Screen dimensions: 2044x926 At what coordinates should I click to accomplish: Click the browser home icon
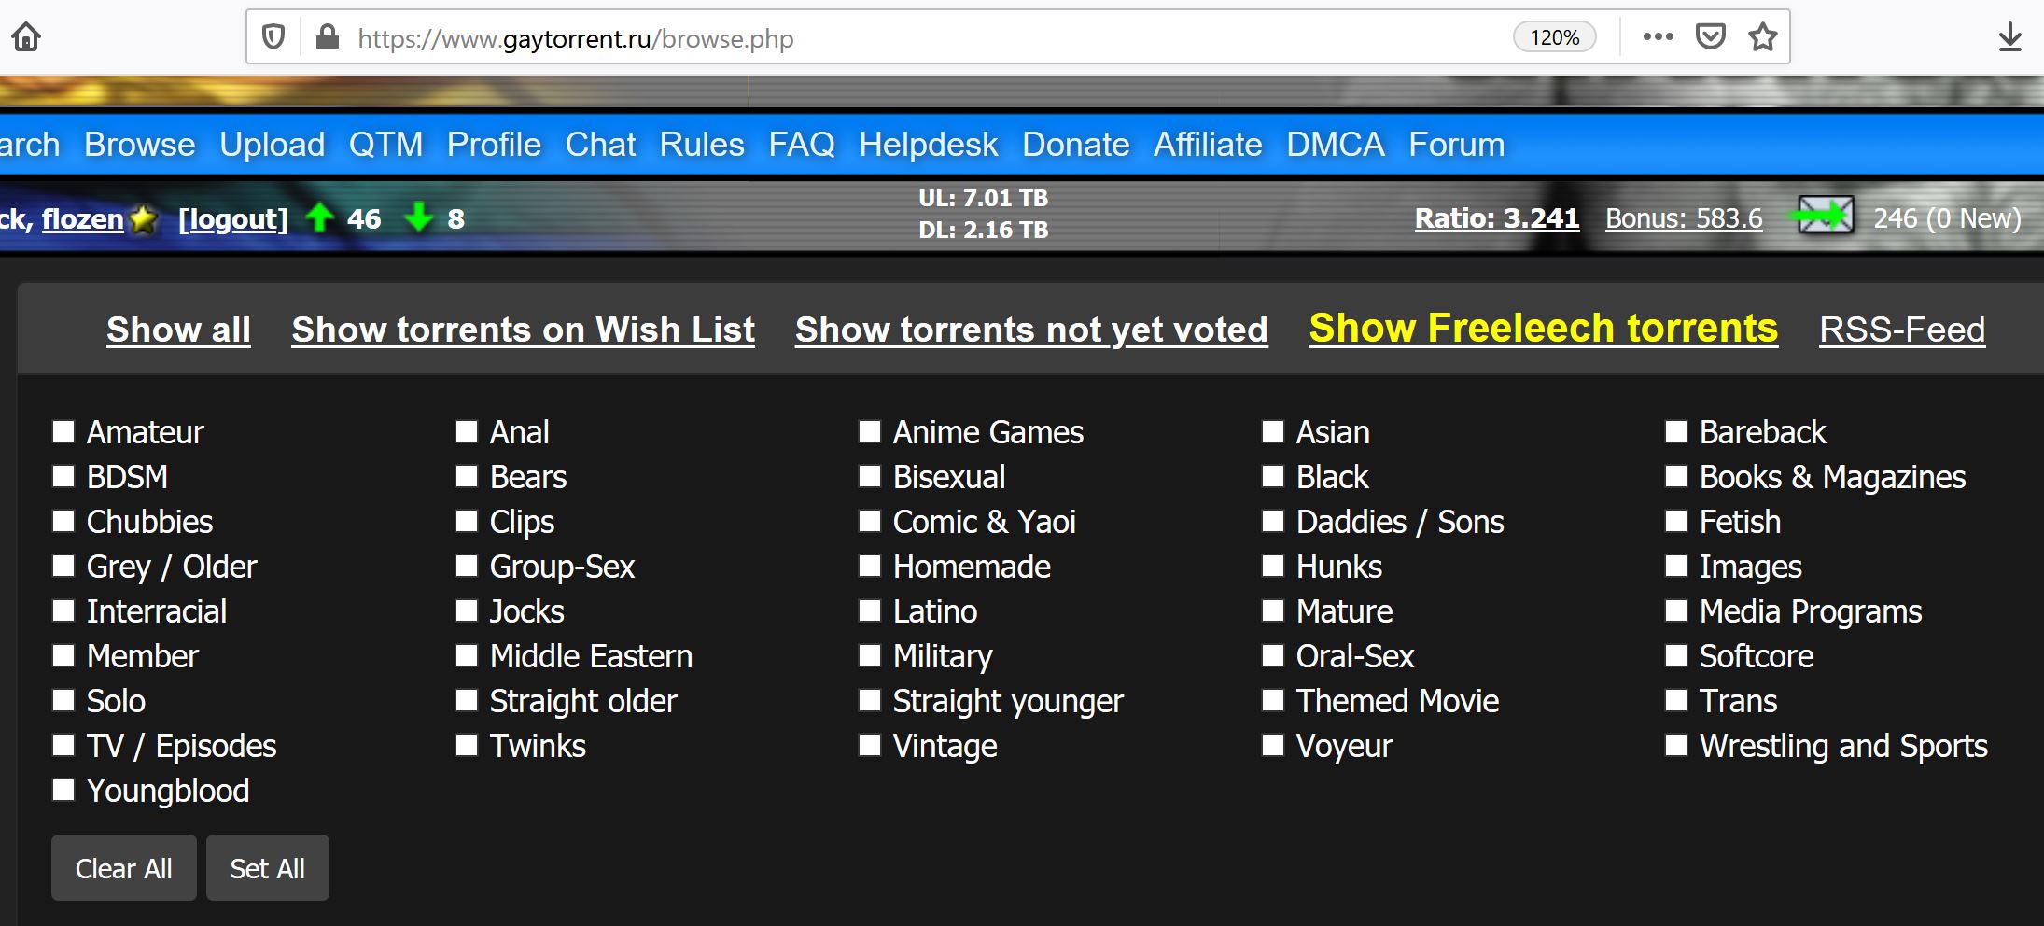tap(27, 37)
